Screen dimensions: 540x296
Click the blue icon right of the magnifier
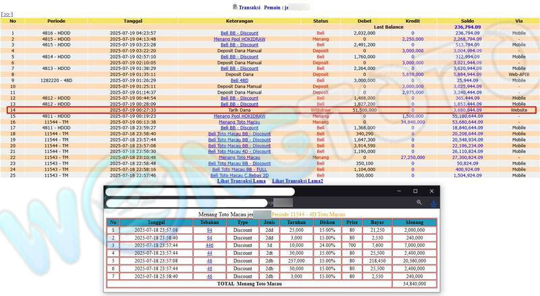coord(433,202)
